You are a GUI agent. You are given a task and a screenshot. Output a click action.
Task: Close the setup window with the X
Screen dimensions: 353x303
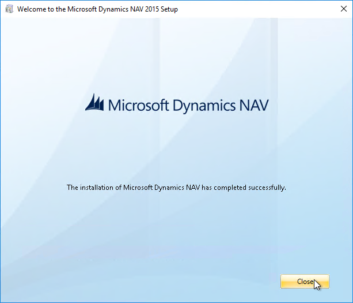[x=344, y=9]
